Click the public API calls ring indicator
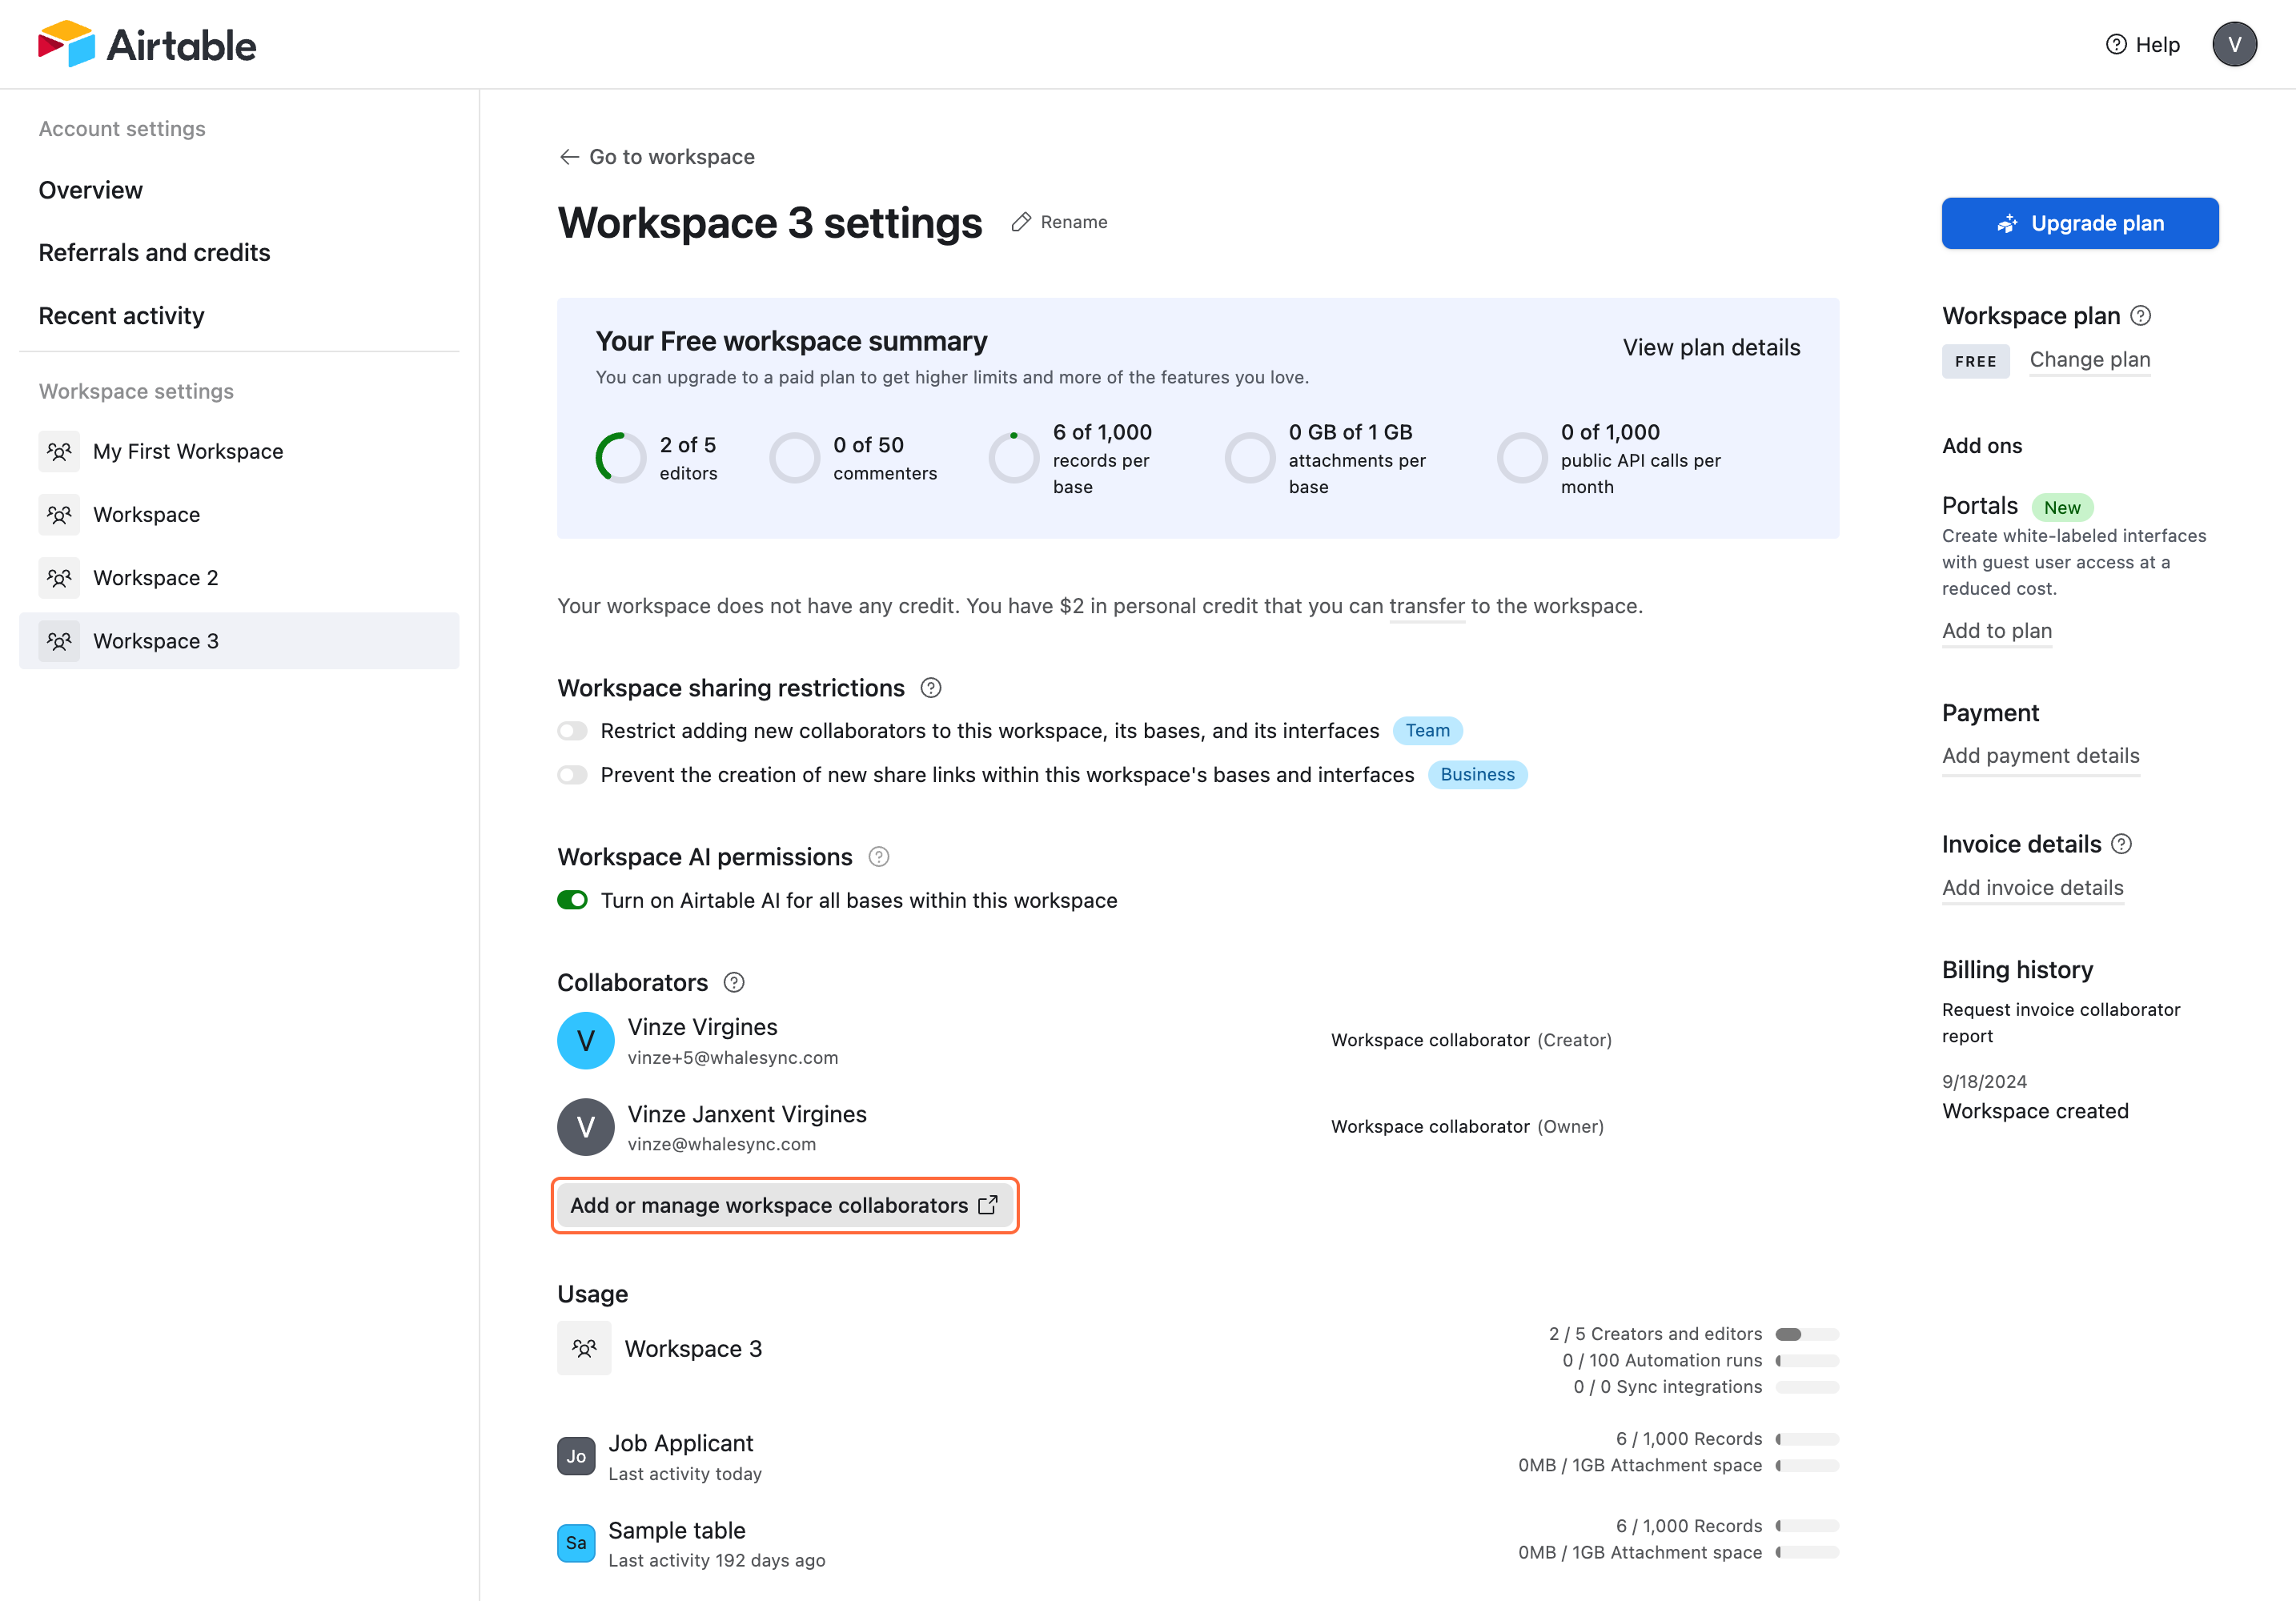 click(x=1522, y=458)
